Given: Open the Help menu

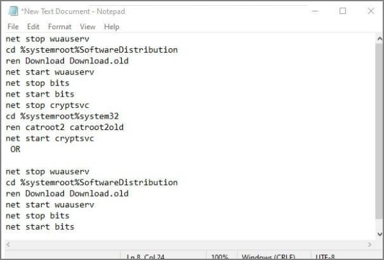Looking at the screenshot, I should pyautogui.click(x=112, y=27).
